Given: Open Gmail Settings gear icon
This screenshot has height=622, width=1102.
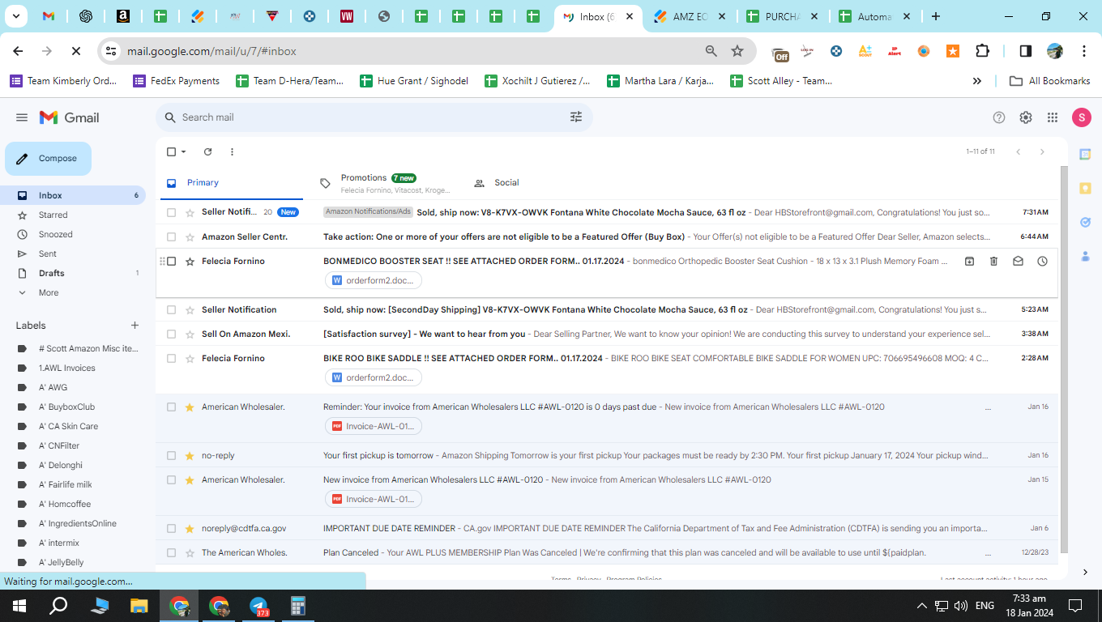Looking at the screenshot, I should pyautogui.click(x=1026, y=117).
